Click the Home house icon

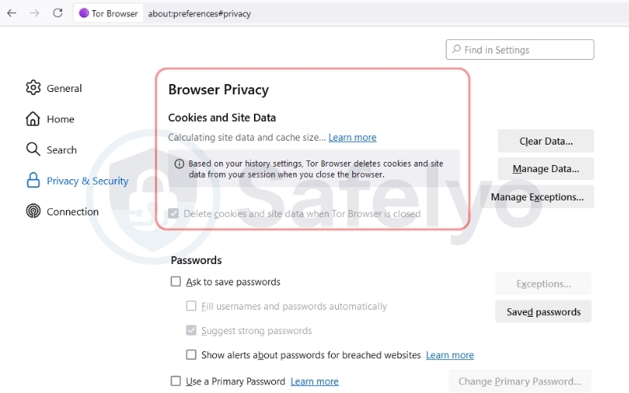coord(33,119)
